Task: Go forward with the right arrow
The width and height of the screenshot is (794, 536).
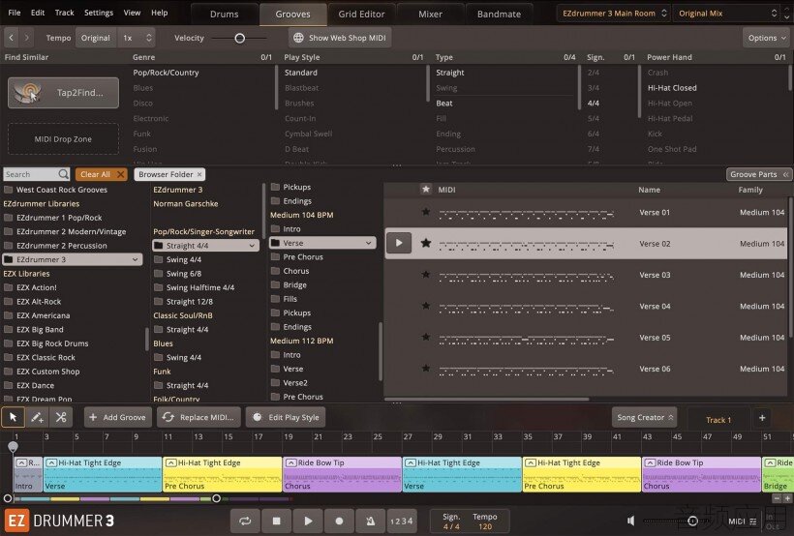Action: pyautogui.click(x=27, y=38)
